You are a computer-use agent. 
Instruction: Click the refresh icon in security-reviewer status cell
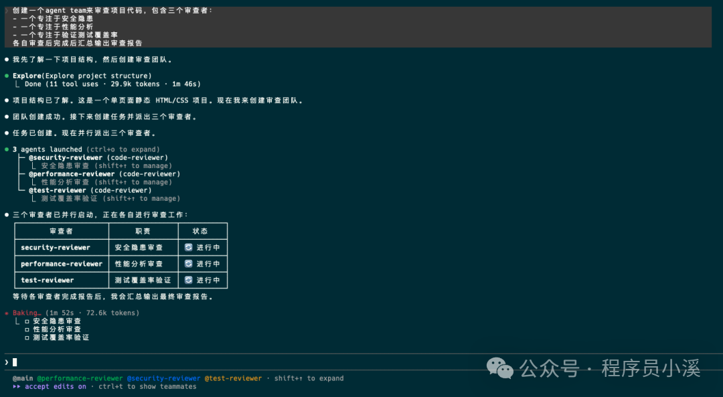188,247
